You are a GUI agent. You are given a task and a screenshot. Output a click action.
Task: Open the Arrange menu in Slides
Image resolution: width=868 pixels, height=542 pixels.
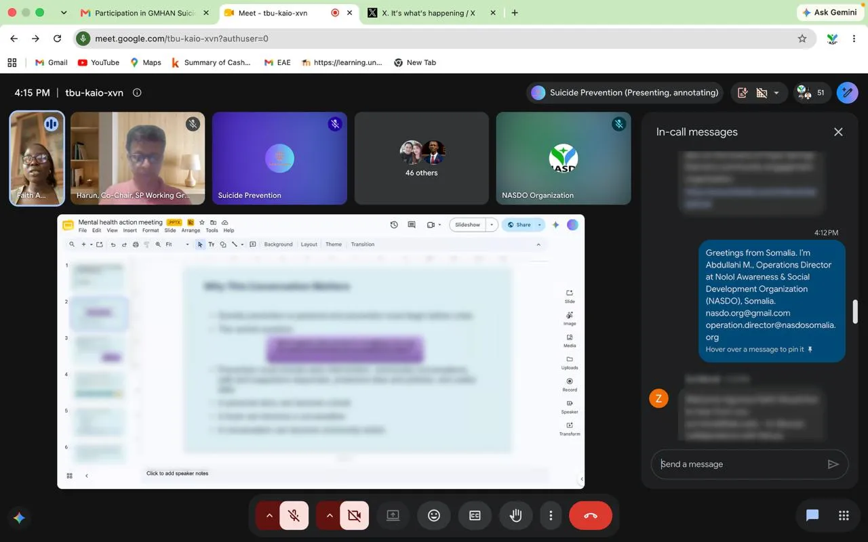pyautogui.click(x=191, y=230)
